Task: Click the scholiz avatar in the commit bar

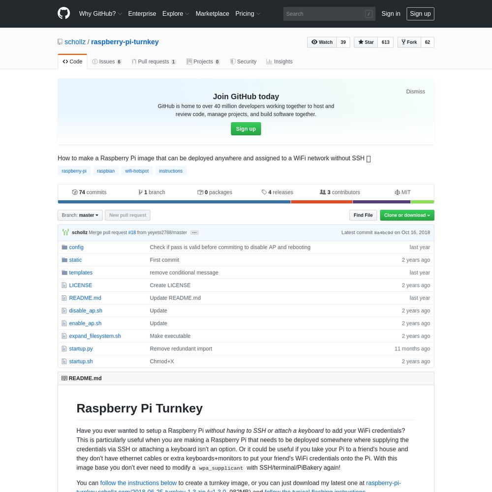Action: (65, 233)
